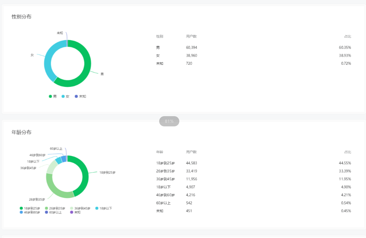
Task: Click the 用户数 column header in gender table
Action: pyautogui.click(x=191, y=36)
